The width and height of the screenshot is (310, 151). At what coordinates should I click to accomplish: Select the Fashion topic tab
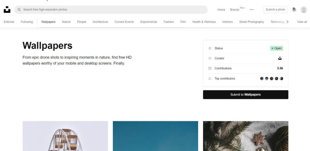[169, 22]
